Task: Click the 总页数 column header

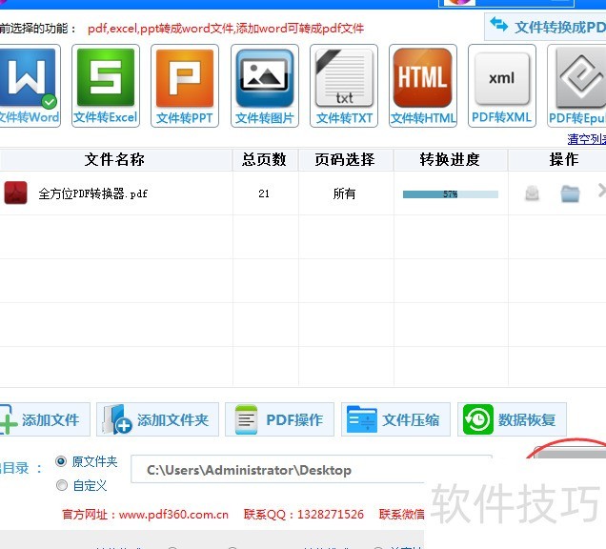Action: pos(264,159)
